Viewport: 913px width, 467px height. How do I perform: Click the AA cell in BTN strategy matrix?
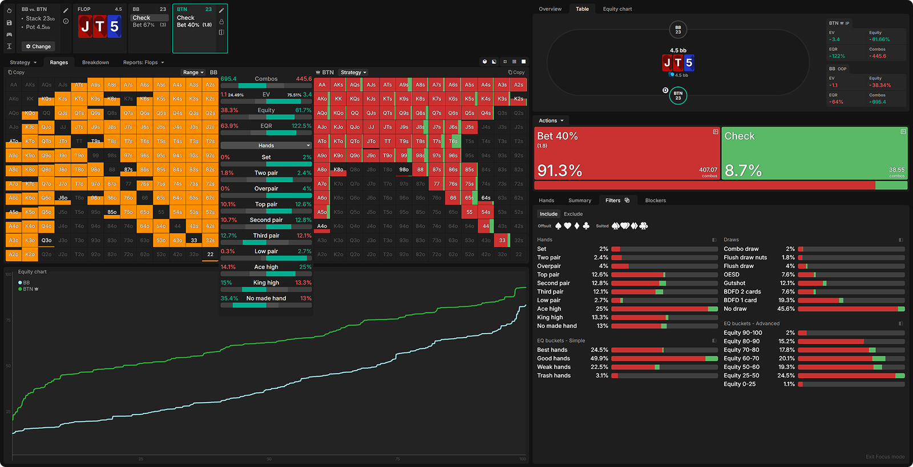pos(322,85)
